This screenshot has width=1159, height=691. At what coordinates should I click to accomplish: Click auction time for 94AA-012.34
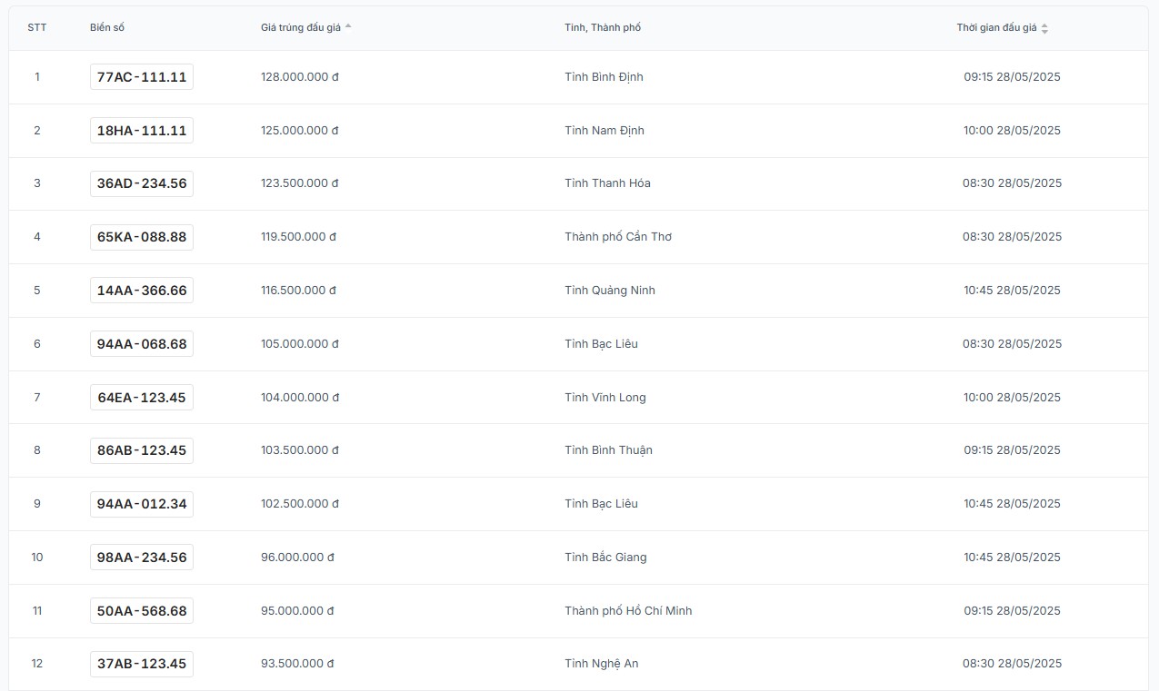click(1012, 504)
